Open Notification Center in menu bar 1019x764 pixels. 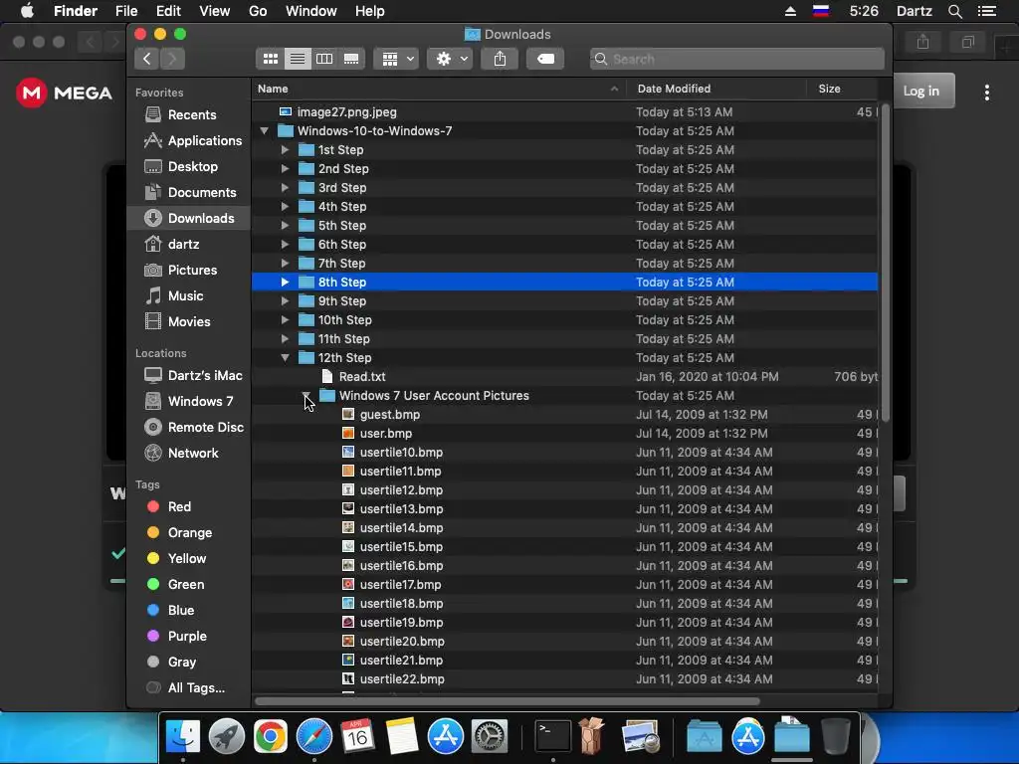coord(987,11)
